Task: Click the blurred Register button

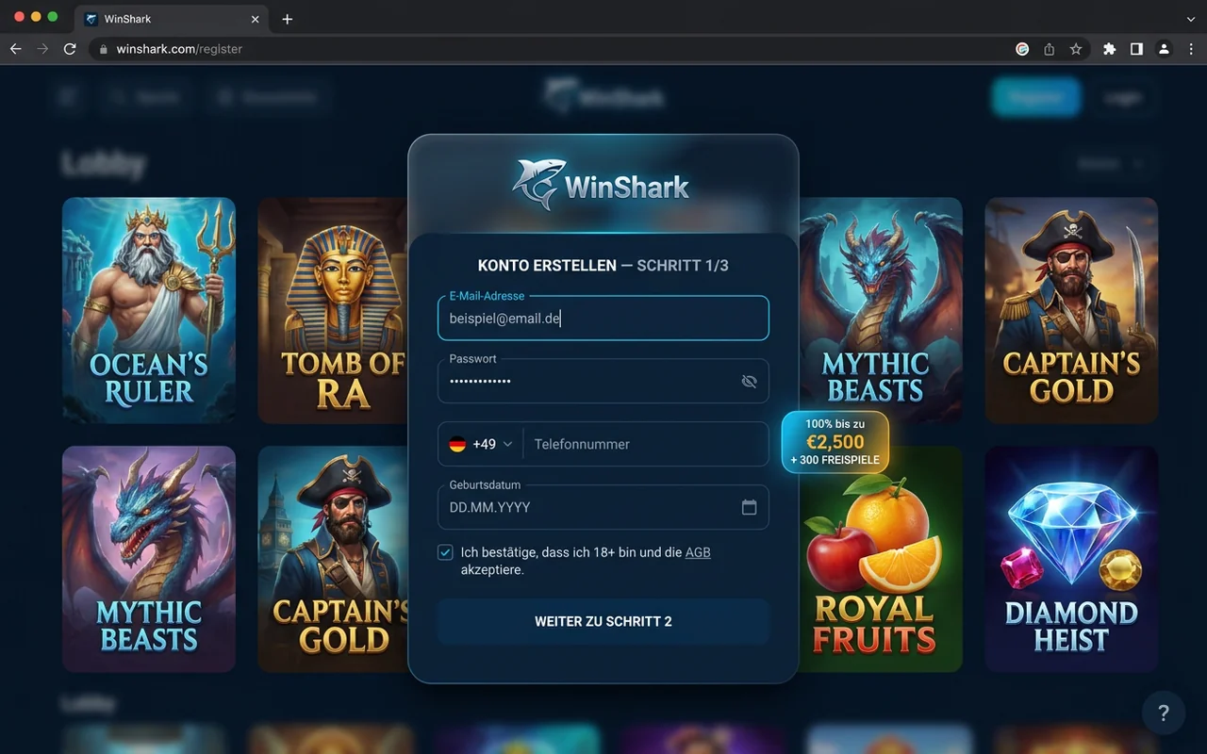Action: click(x=1035, y=97)
